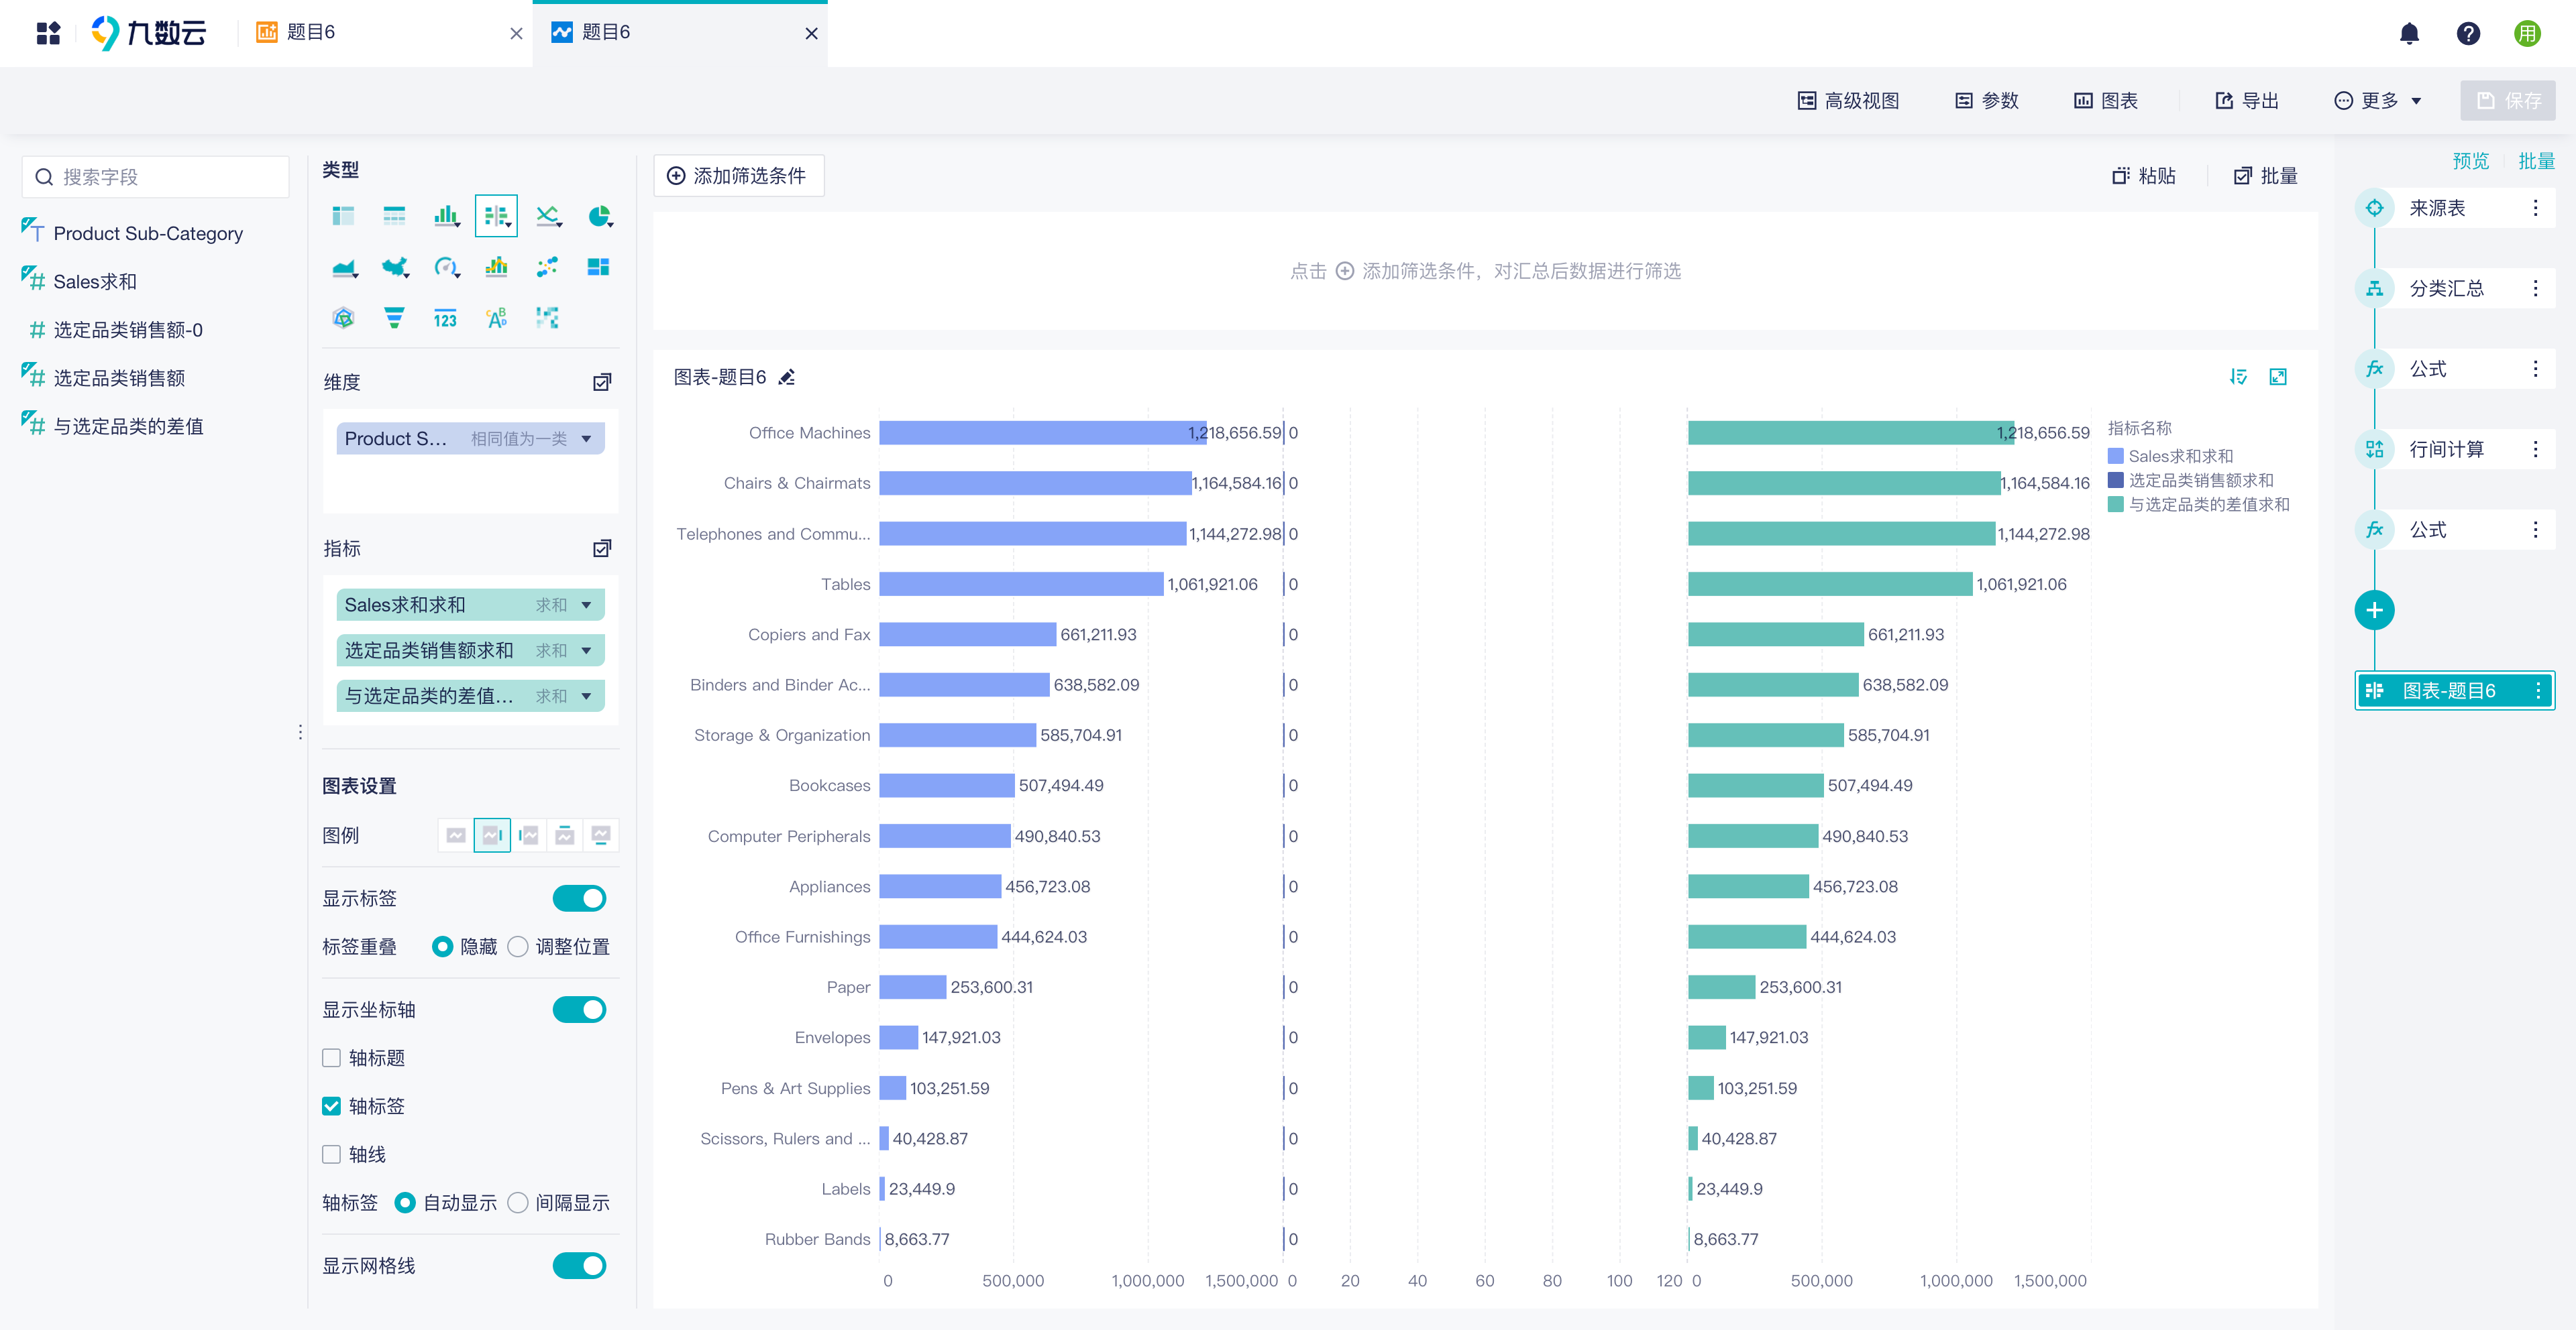Open the dimension panel popout icon

click(602, 381)
